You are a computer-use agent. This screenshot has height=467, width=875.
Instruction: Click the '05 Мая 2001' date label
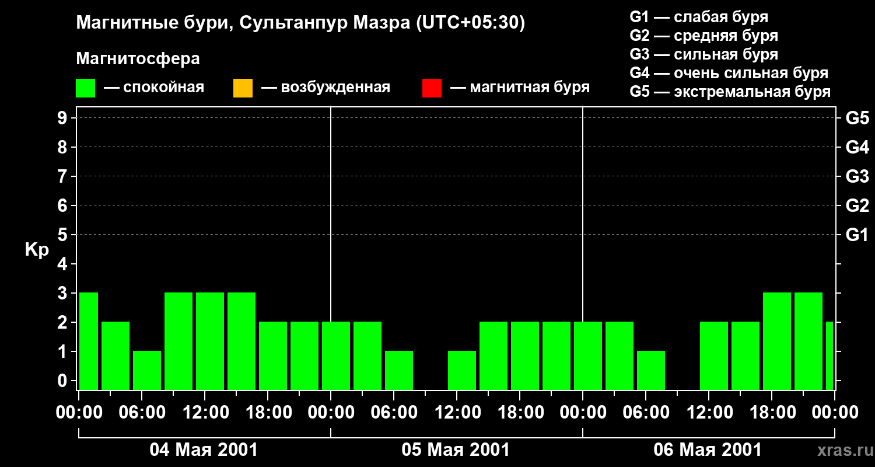pyautogui.click(x=456, y=450)
